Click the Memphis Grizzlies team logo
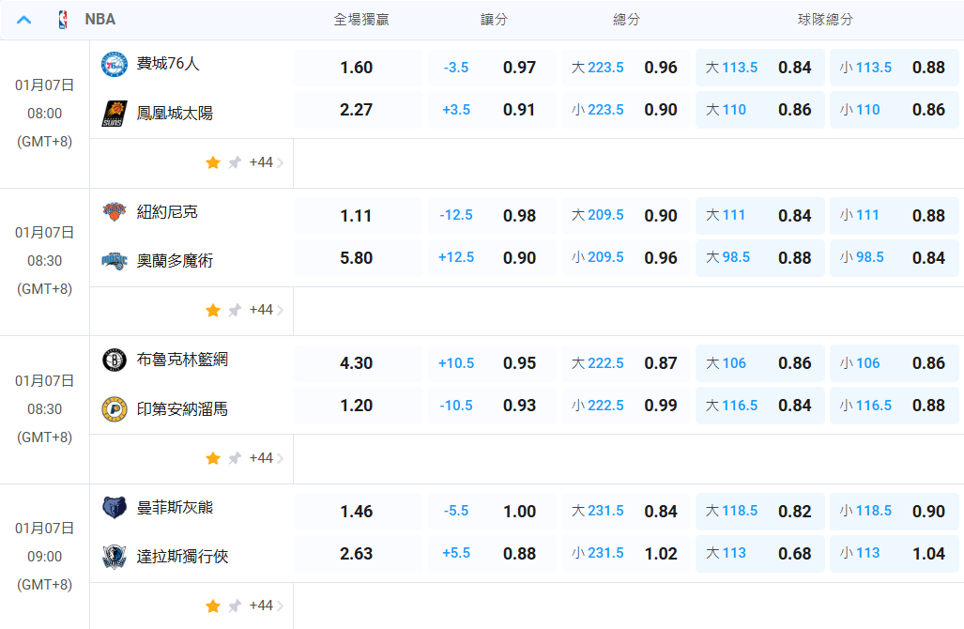The image size is (964, 629). 114,508
